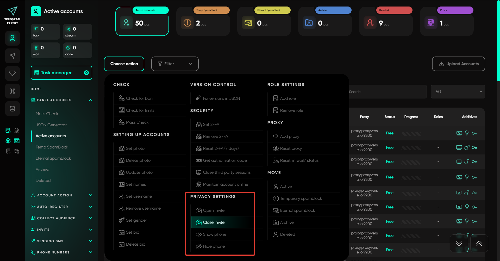Image resolution: width=500 pixels, height=261 pixels.
Task: Open the Temp SpamBlock tab card
Action: pos(203,21)
